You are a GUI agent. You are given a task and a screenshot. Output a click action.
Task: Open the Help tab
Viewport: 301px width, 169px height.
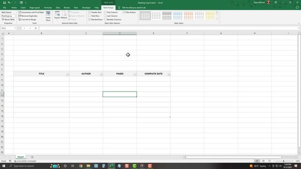tap(96, 8)
